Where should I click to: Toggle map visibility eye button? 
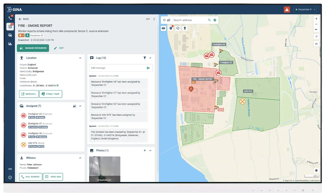[164, 28]
